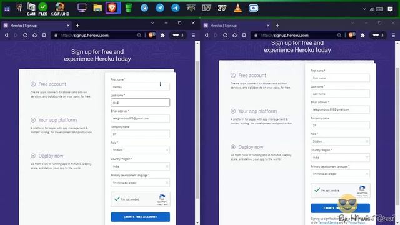Open hamburger menu in left browser window
The height and width of the screenshot is (225, 400).
tap(193, 35)
